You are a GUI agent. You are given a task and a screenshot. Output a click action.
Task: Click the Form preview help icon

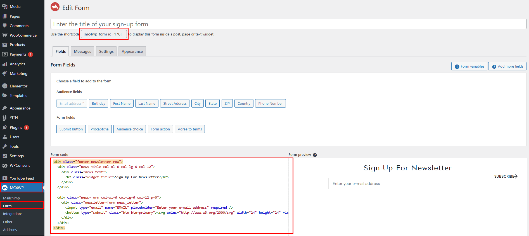click(315, 155)
